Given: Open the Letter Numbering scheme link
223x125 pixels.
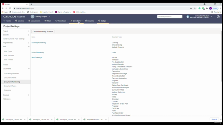Looking at the screenshot, I should [x=38, y=52].
